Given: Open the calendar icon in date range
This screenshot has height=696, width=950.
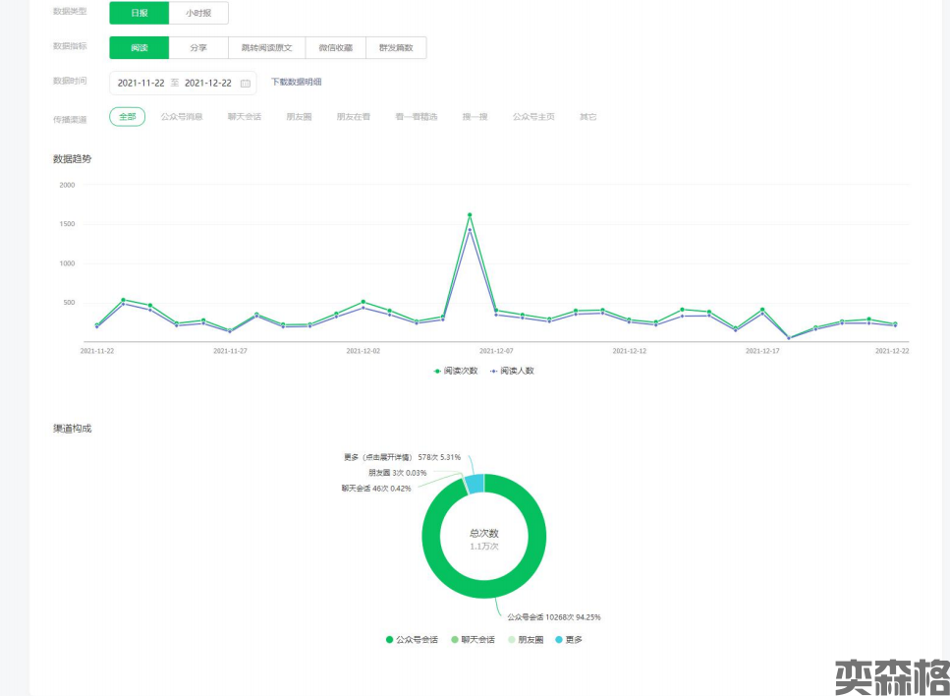Looking at the screenshot, I should (x=245, y=84).
